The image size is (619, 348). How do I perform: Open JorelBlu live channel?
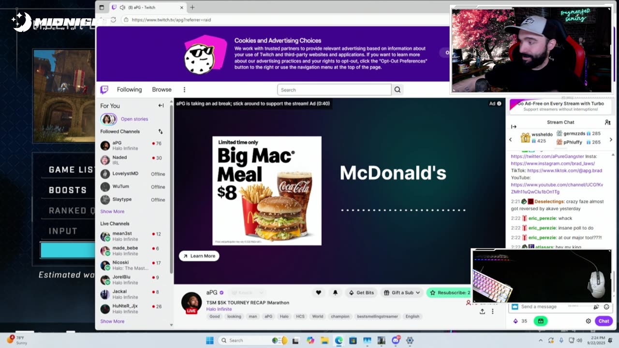point(133,280)
